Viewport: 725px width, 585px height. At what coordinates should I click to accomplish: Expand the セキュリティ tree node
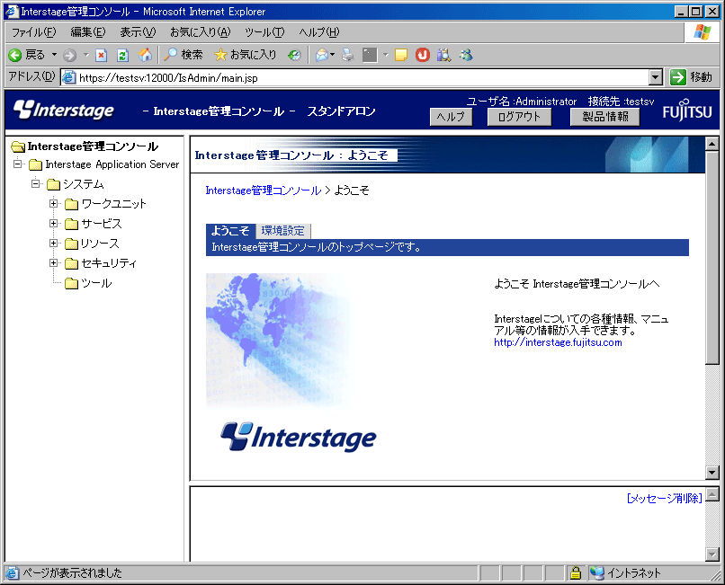[54, 263]
